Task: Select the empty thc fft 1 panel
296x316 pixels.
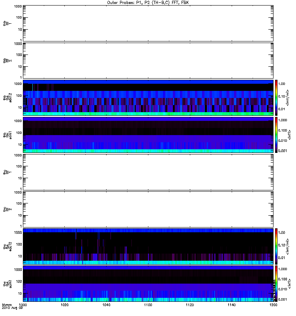Action: [148, 172]
